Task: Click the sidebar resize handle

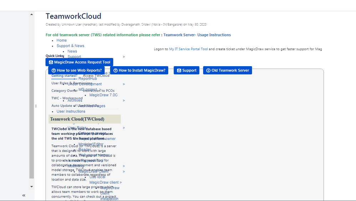Action: (x=36, y=106)
